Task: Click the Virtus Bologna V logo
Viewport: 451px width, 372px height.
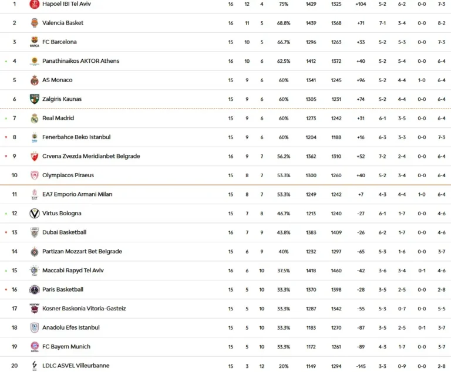Action: (34, 214)
